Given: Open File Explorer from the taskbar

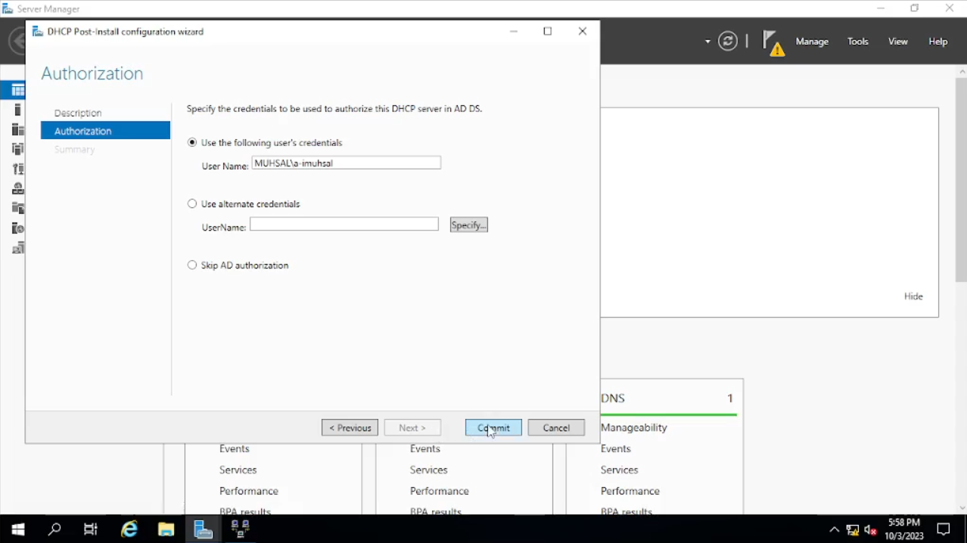Looking at the screenshot, I should [x=166, y=529].
